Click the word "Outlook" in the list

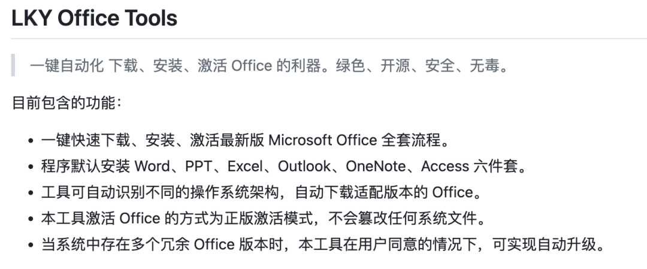click(x=304, y=167)
